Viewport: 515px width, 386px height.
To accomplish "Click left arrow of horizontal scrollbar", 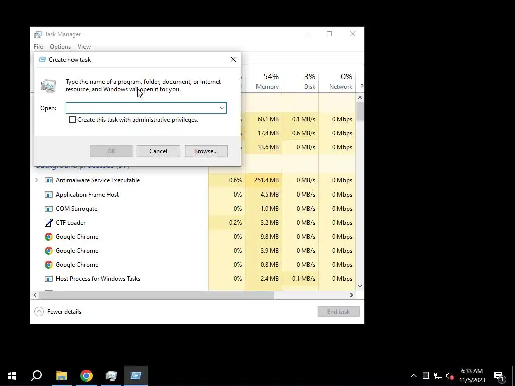I will click(35, 295).
